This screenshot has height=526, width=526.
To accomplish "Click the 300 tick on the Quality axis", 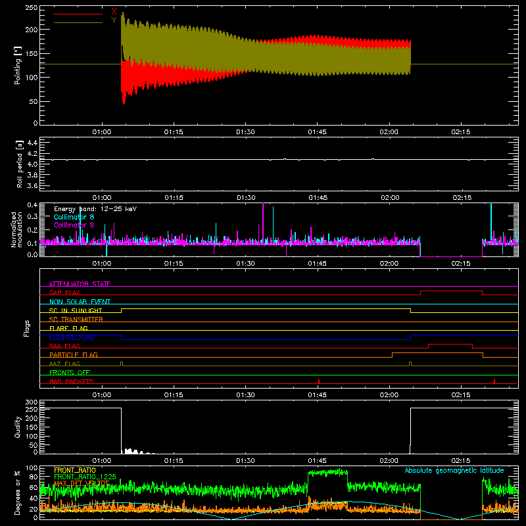I will pos(32,402).
